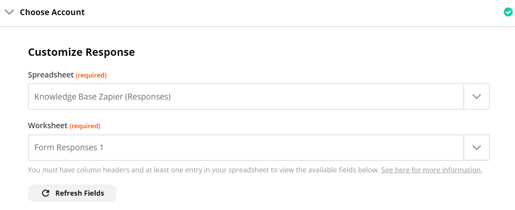Click the Customize Response heading
515x210 pixels.
81,52
